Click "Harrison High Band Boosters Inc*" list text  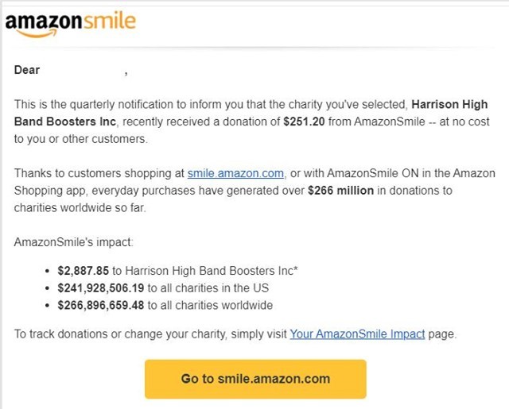click(x=212, y=271)
